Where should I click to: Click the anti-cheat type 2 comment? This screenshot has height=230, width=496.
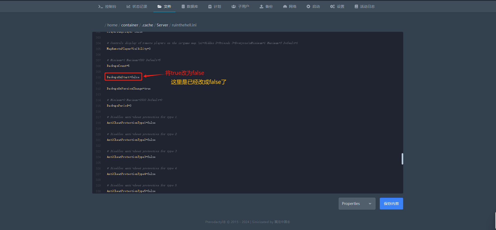[142, 134]
